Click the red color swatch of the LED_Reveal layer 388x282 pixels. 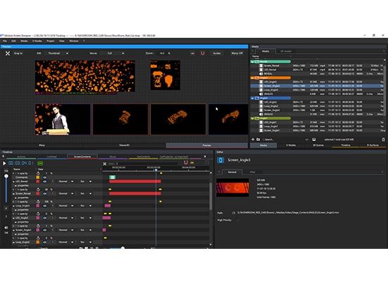pyautogui.click(x=38, y=182)
